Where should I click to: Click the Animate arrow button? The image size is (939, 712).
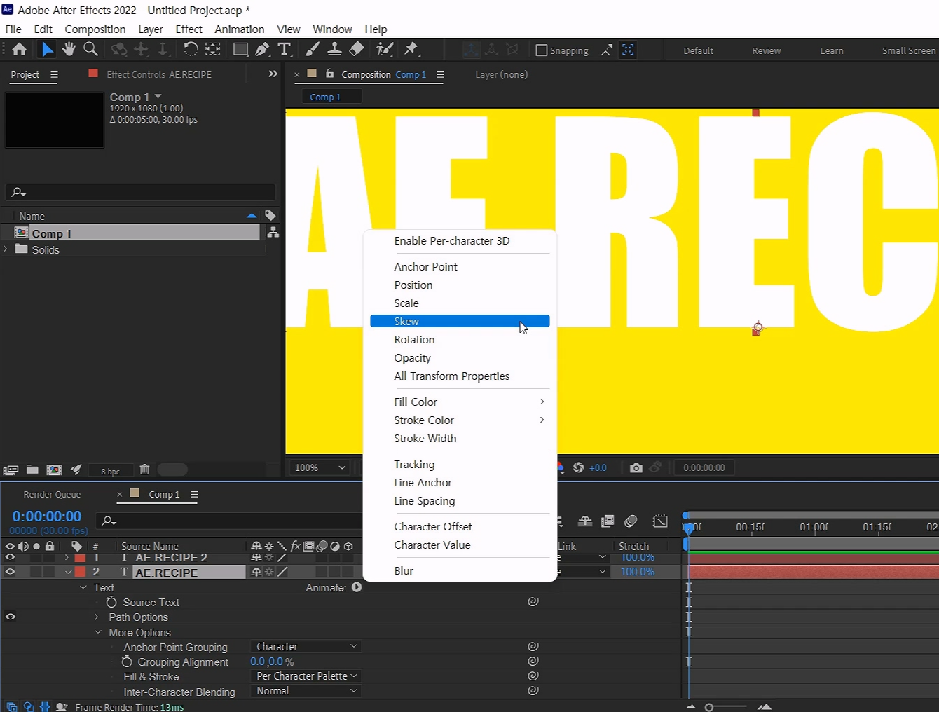(x=357, y=587)
